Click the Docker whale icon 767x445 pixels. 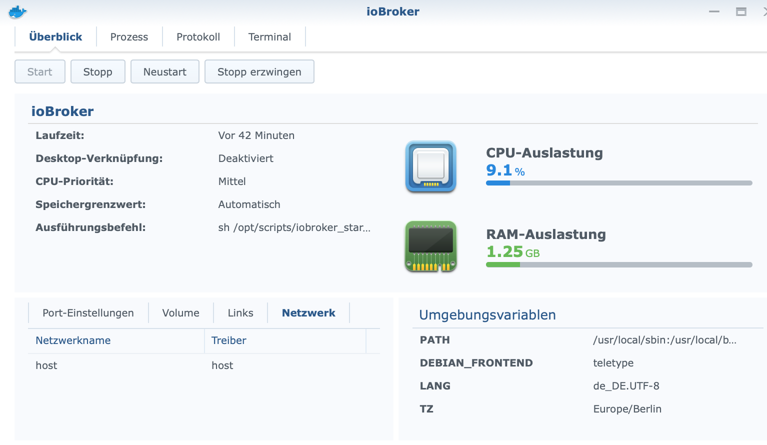(17, 11)
